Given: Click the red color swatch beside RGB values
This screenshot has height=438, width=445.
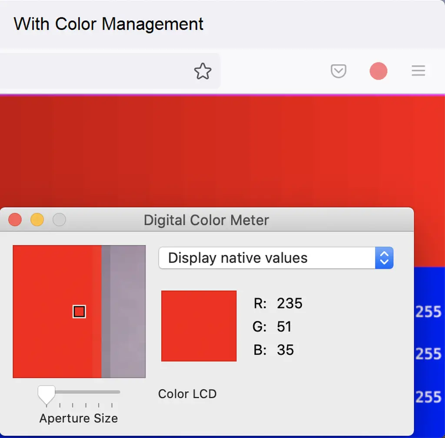Looking at the screenshot, I should (199, 326).
